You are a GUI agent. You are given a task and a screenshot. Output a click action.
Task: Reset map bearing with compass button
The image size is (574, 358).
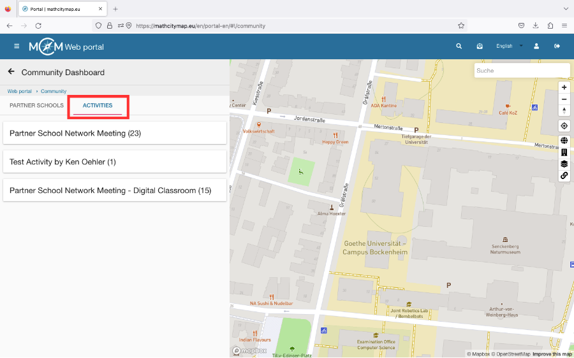click(564, 111)
